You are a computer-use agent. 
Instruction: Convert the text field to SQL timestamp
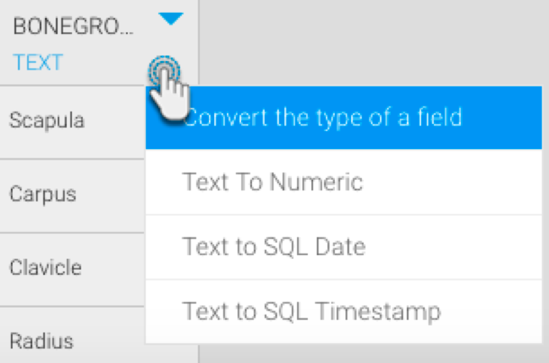point(311,311)
